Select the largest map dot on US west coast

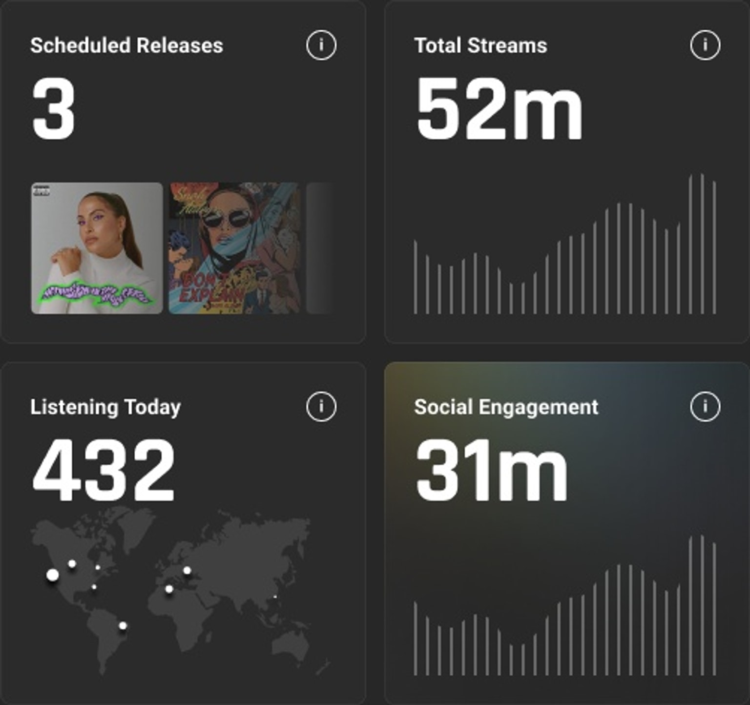coord(52,575)
